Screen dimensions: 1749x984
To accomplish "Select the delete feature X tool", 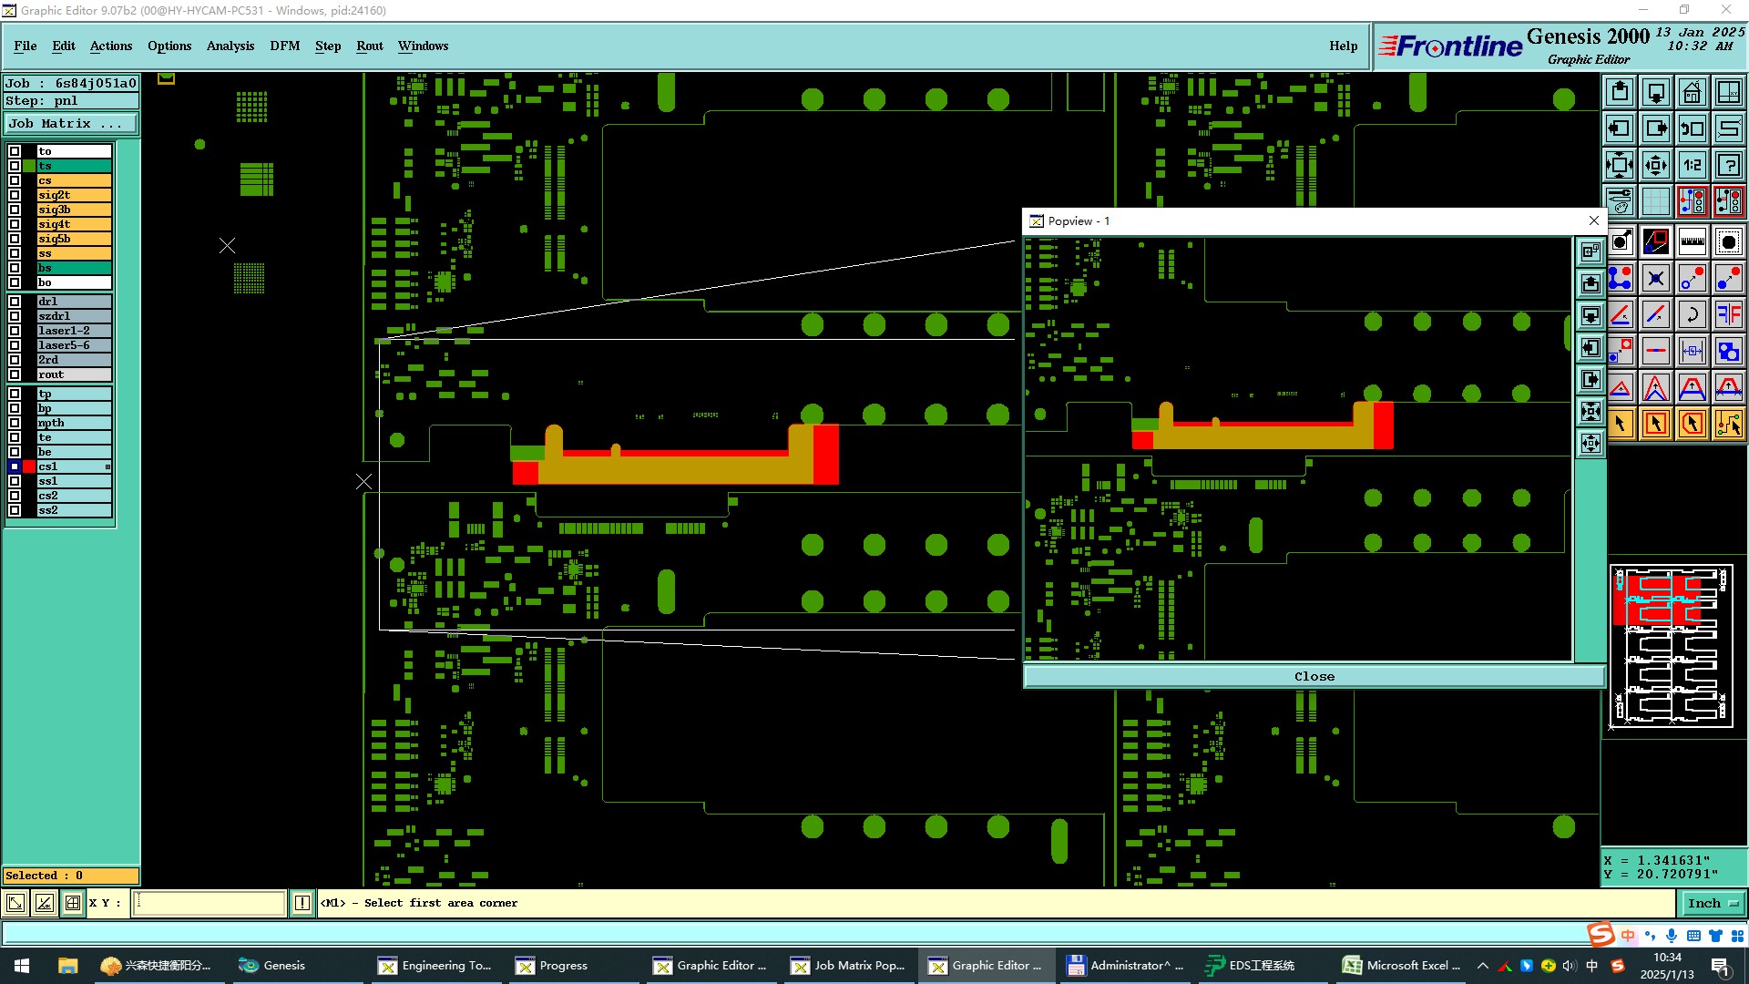I will pos(1655,278).
